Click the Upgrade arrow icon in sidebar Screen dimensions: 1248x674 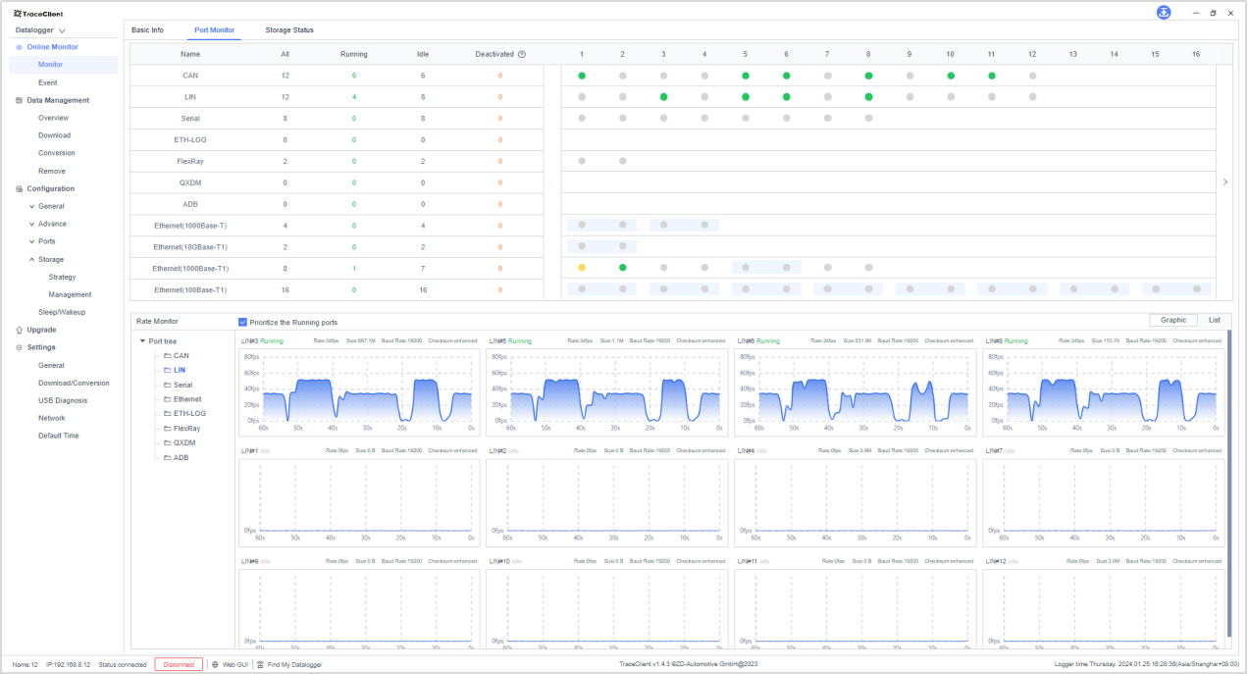click(20, 330)
